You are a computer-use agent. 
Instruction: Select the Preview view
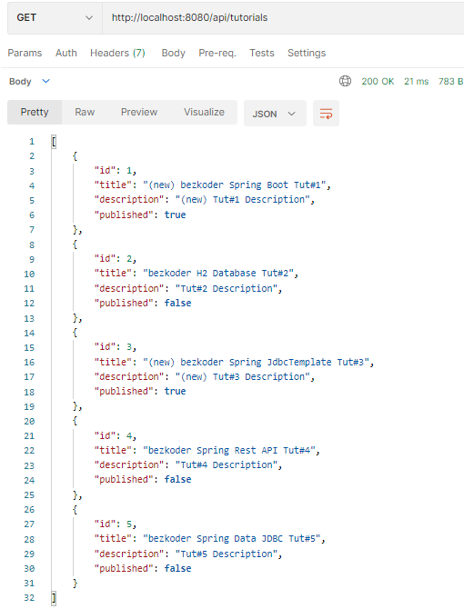click(139, 112)
